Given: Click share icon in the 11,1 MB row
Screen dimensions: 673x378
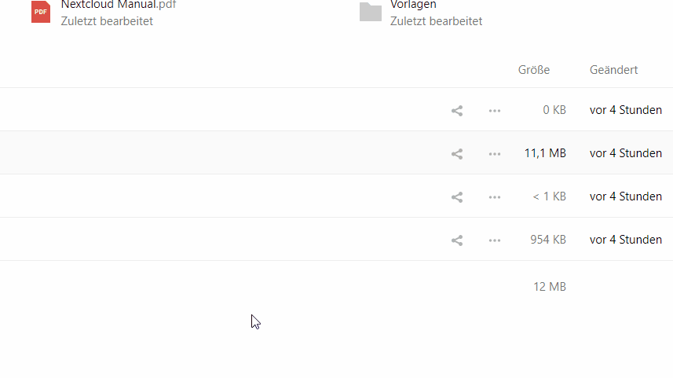Looking at the screenshot, I should click(457, 154).
